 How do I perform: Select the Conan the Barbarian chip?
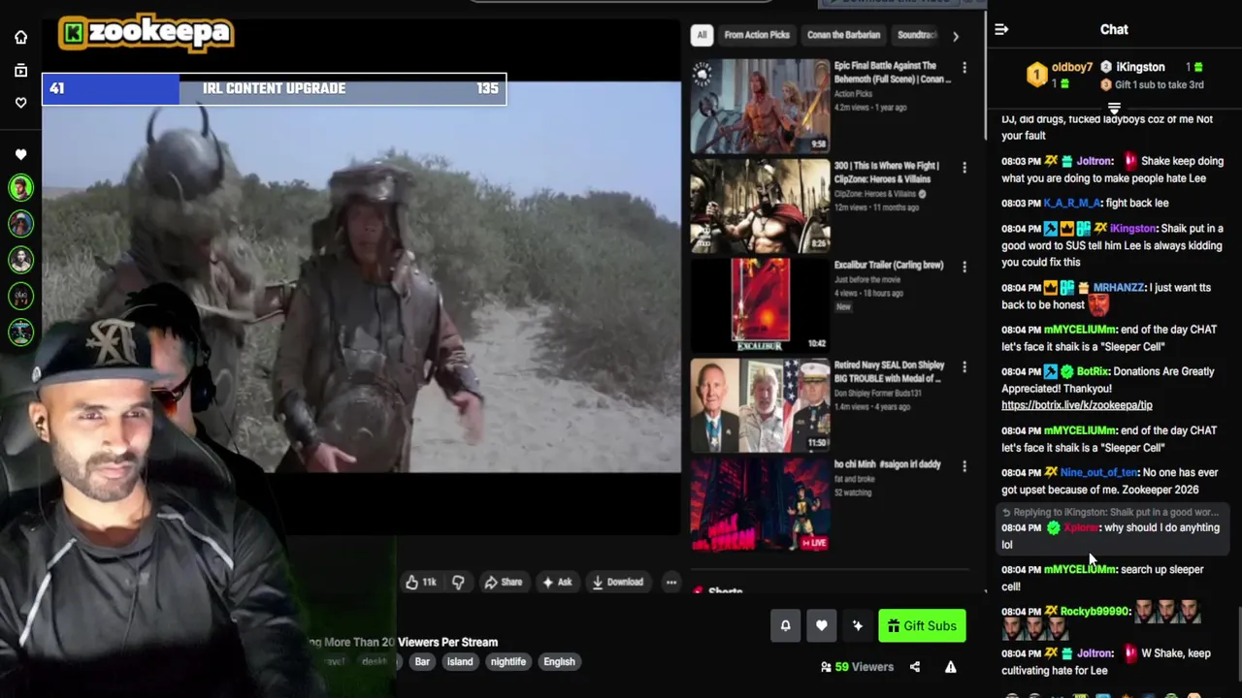tap(843, 35)
